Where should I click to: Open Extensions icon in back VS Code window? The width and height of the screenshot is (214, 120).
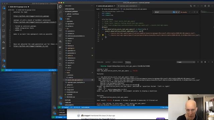pos(4,36)
